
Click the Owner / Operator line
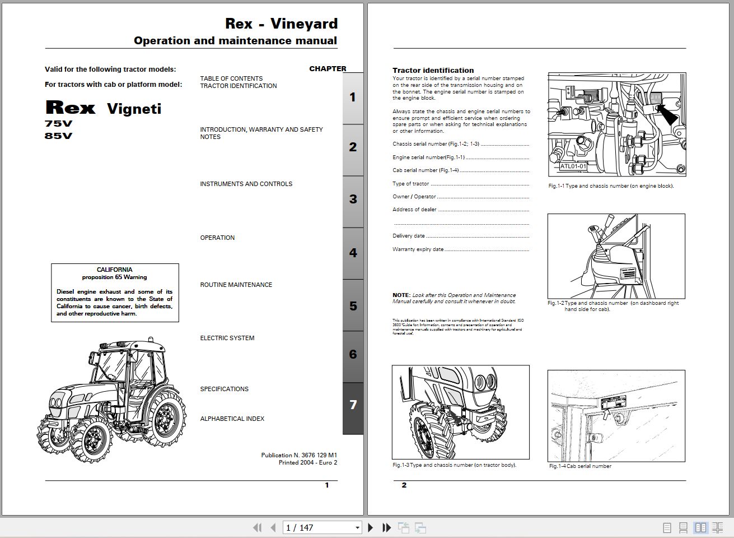point(461,197)
